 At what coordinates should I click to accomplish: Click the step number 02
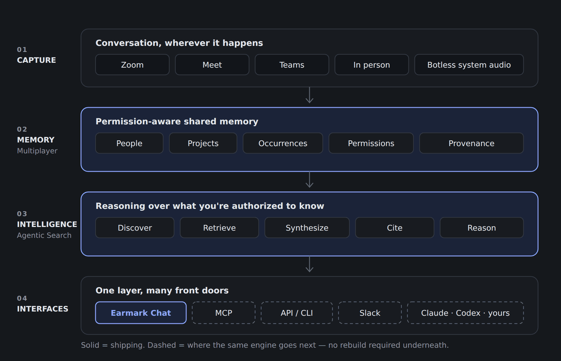(x=22, y=129)
